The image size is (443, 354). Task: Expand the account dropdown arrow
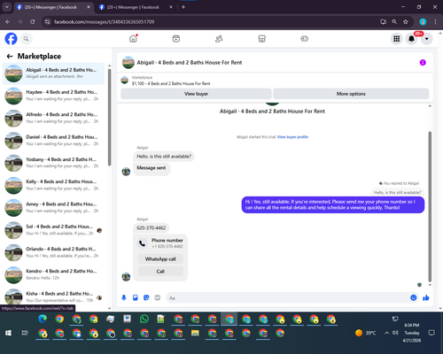(426, 39)
